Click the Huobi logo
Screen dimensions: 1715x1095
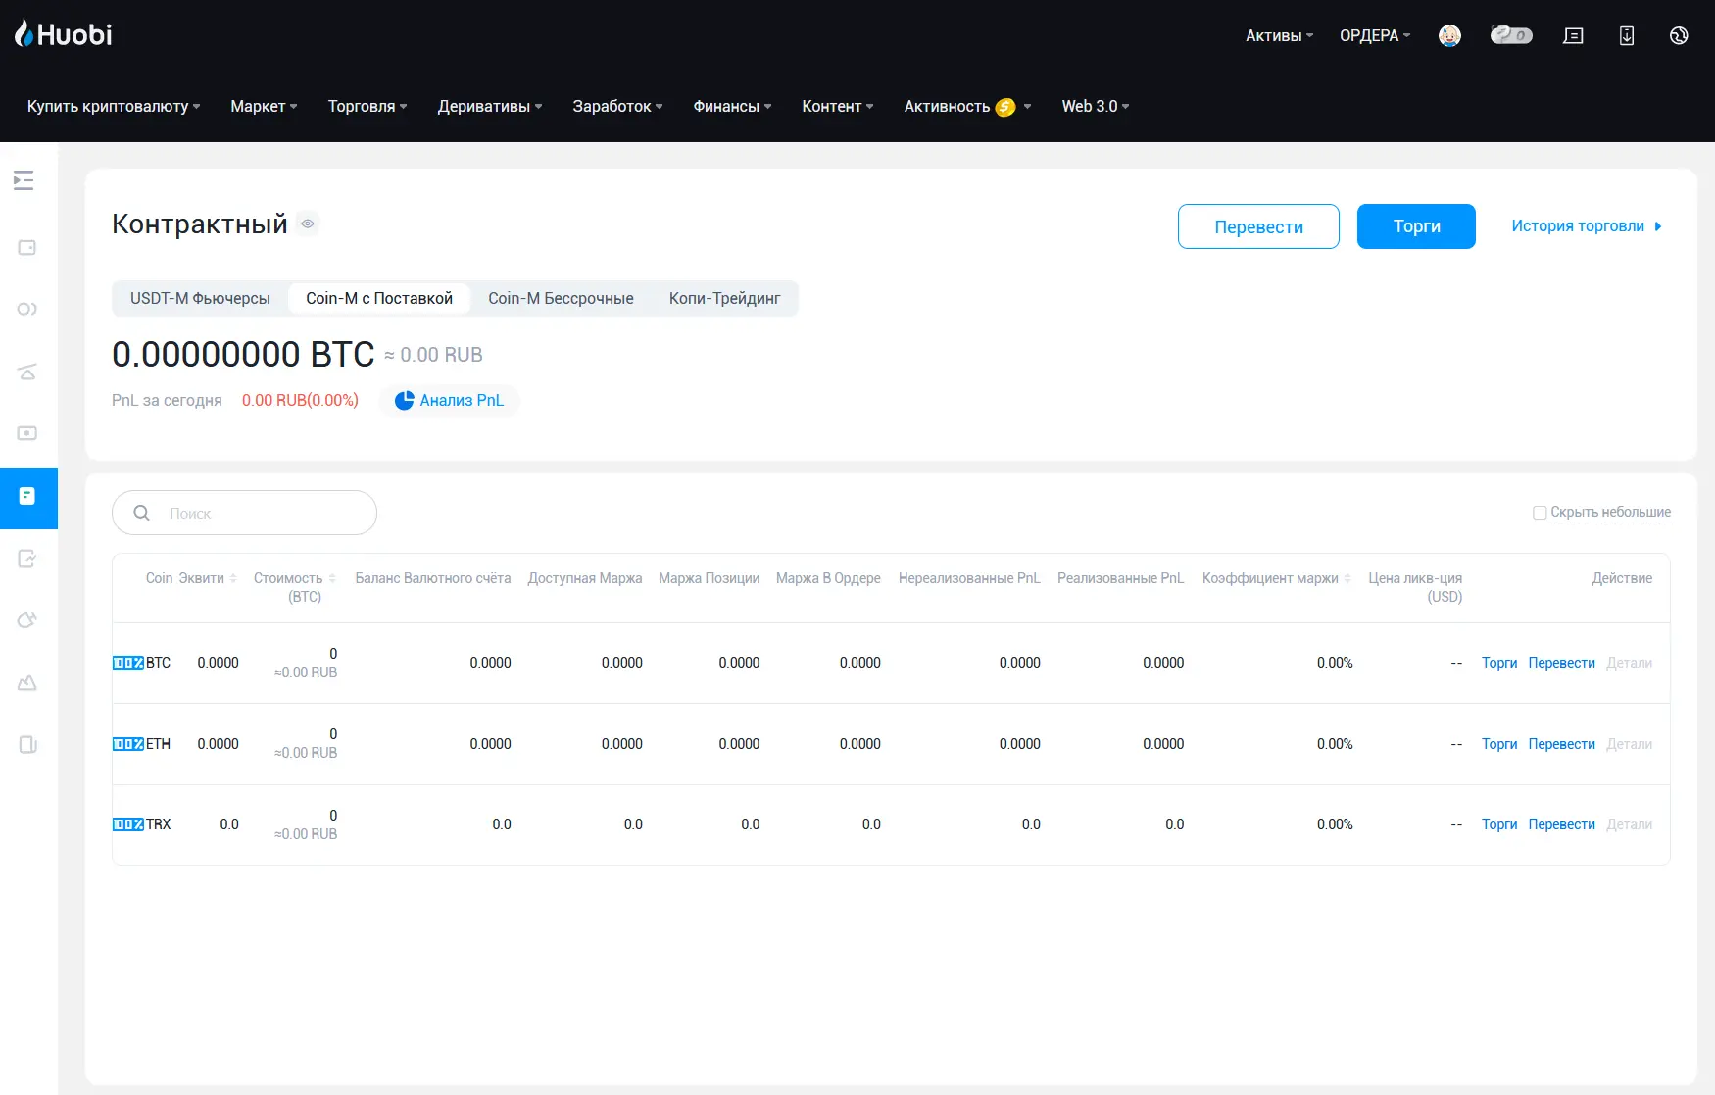pos(64,34)
